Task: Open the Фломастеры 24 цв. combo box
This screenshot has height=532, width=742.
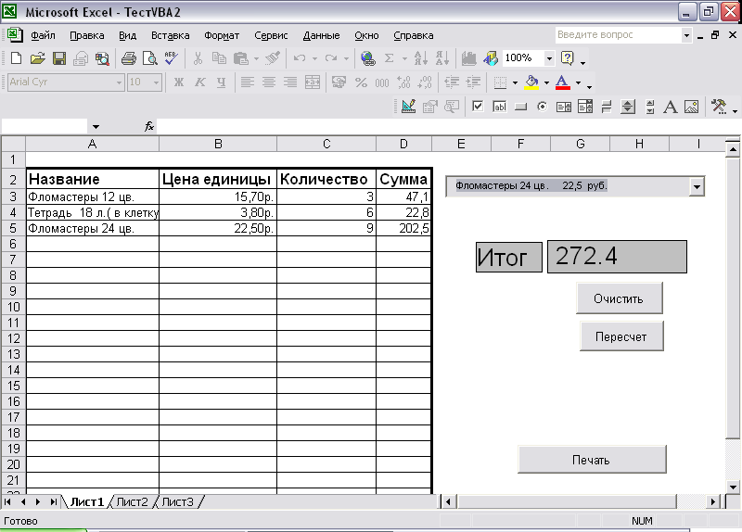Action: 697,187
